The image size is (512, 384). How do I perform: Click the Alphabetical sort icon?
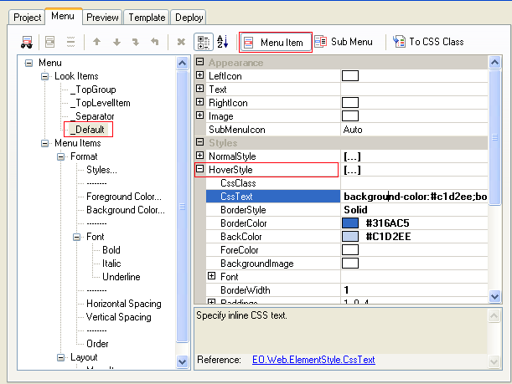pos(223,42)
